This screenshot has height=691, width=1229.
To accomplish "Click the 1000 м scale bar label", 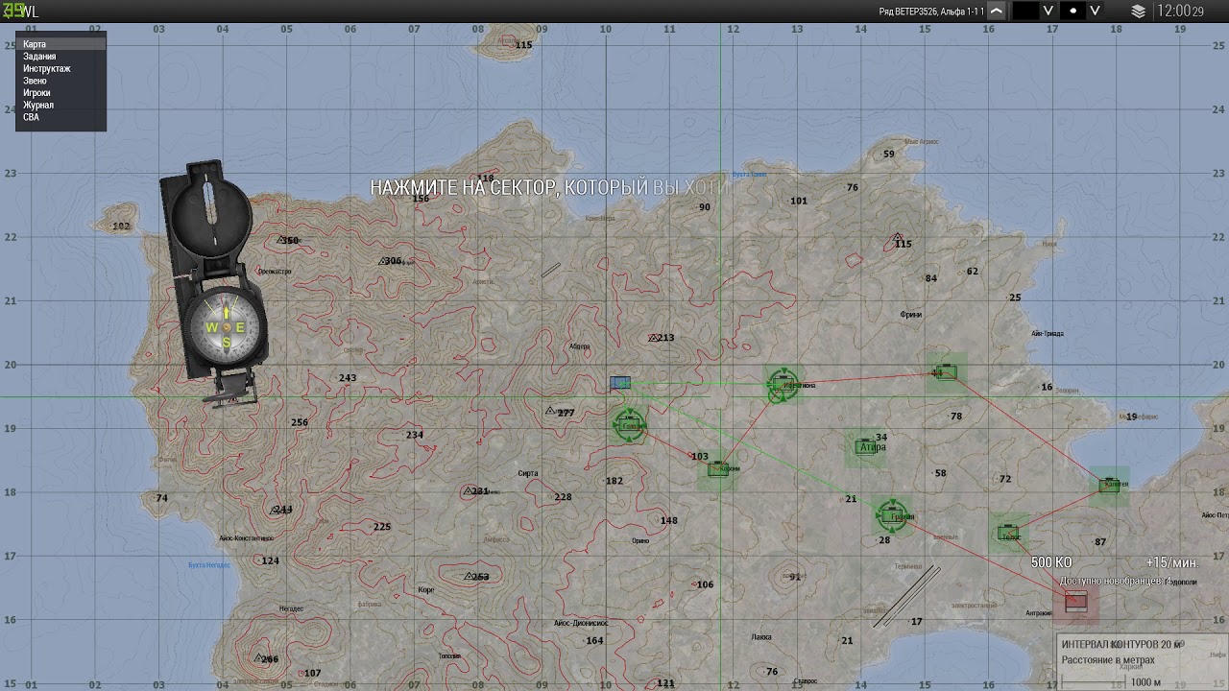I will (x=1145, y=682).
